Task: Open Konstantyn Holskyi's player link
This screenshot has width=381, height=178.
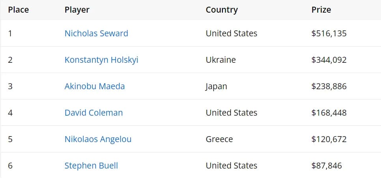Action: [101, 60]
